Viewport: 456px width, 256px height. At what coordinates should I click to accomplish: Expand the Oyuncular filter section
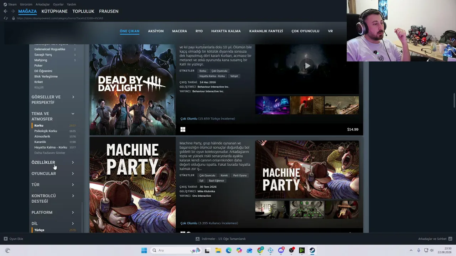53,174
